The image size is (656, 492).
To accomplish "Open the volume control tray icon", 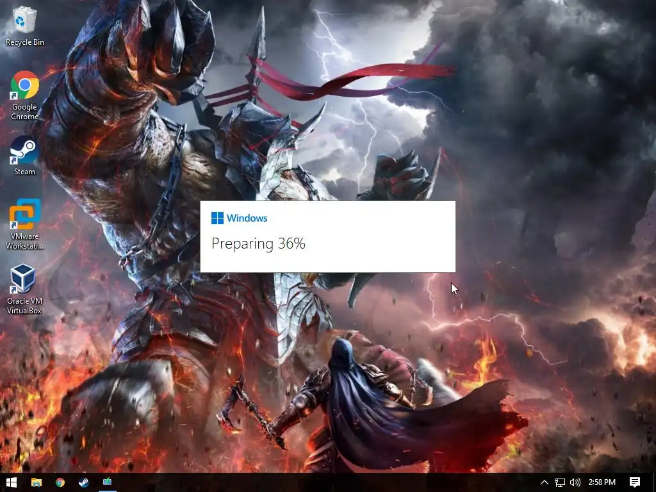I will [575, 482].
